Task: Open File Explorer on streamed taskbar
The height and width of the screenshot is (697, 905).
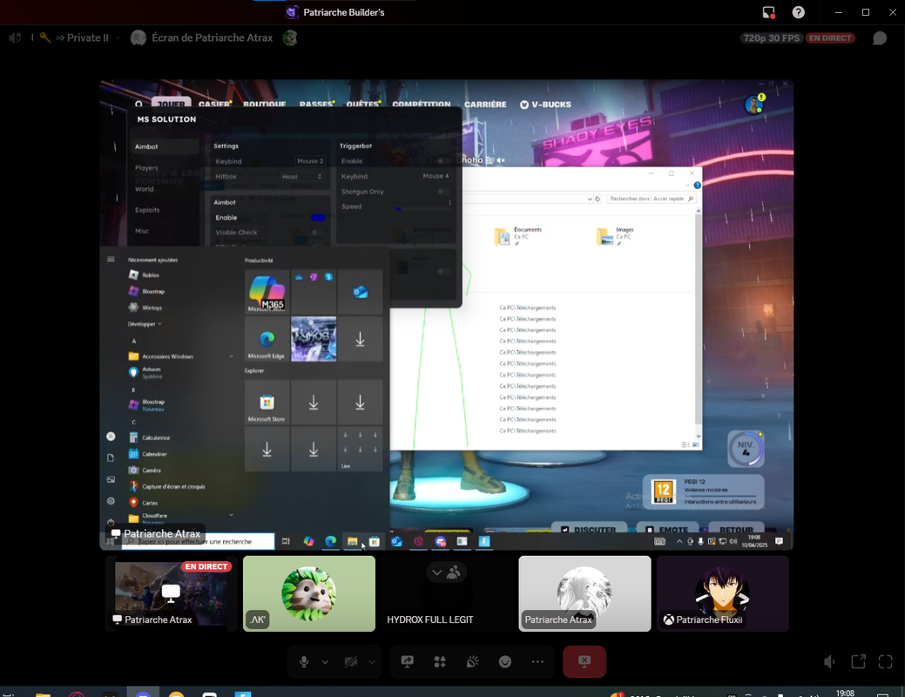Action: point(352,542)
